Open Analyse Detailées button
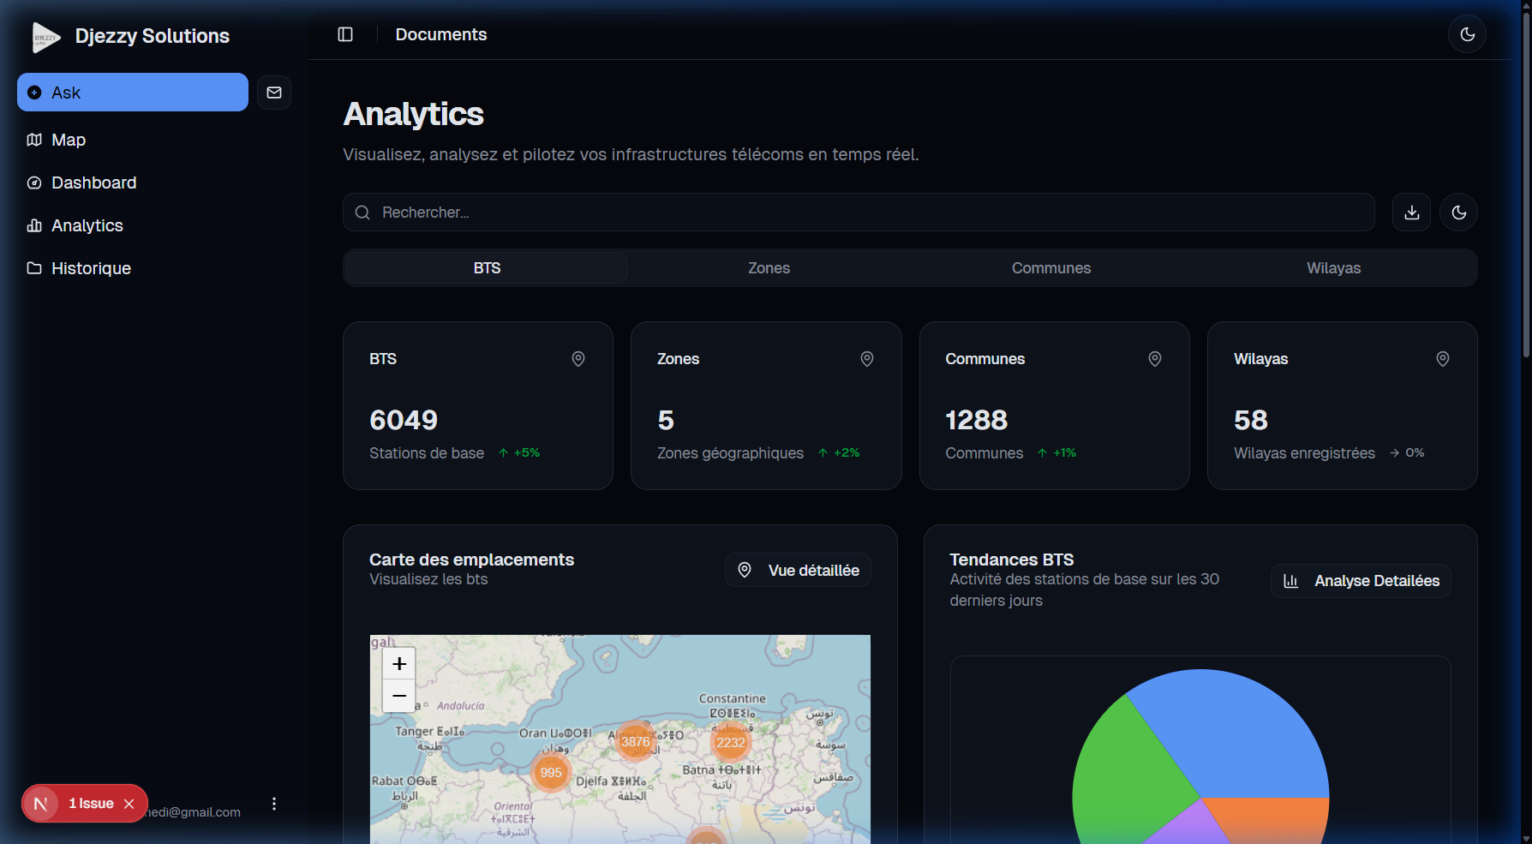This screenshot has width=1532, height=844. (x=1361, y=581)
